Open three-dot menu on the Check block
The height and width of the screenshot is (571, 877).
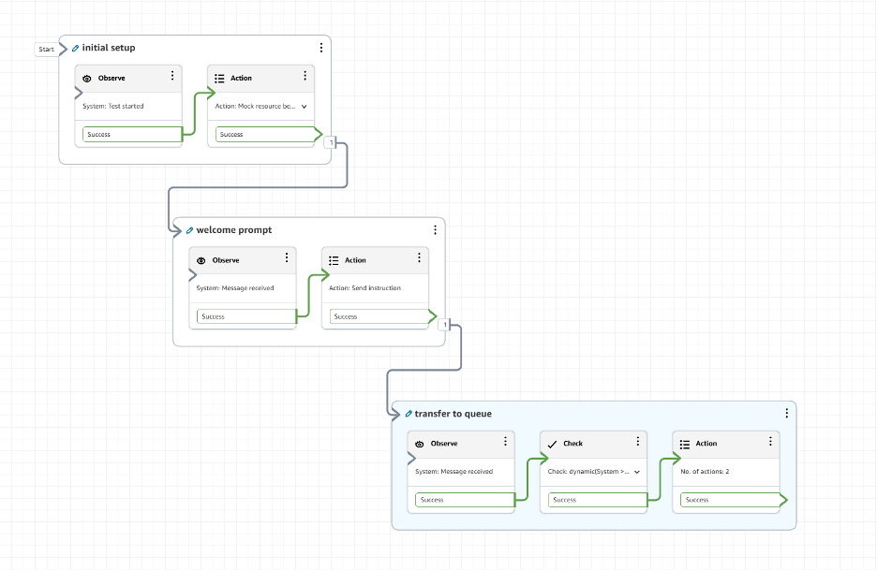point(638,442)
